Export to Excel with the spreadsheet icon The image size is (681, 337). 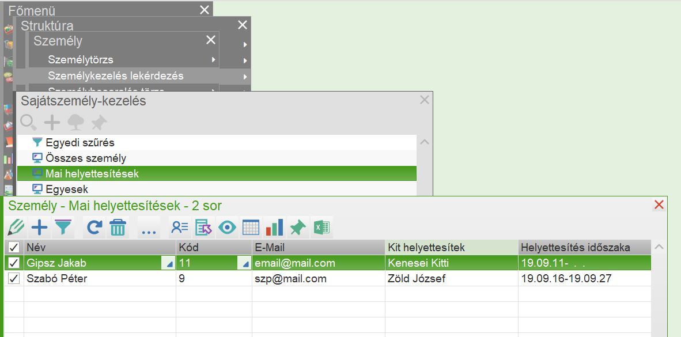(321, 227)
